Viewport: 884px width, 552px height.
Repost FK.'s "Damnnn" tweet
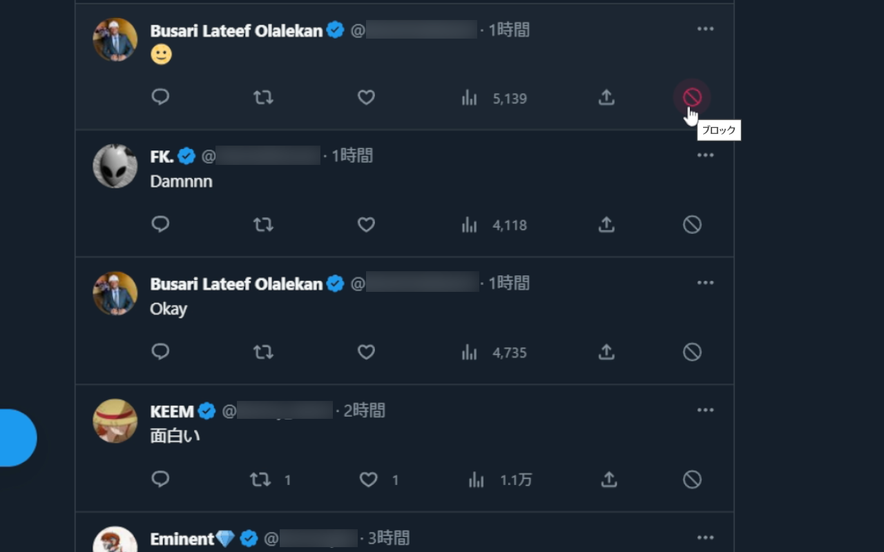click(263, 224)
